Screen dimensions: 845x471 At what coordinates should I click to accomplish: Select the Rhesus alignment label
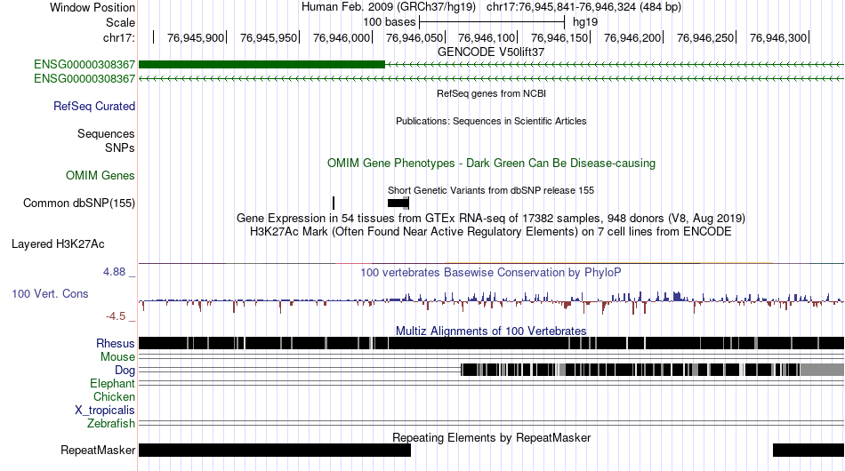116,343
